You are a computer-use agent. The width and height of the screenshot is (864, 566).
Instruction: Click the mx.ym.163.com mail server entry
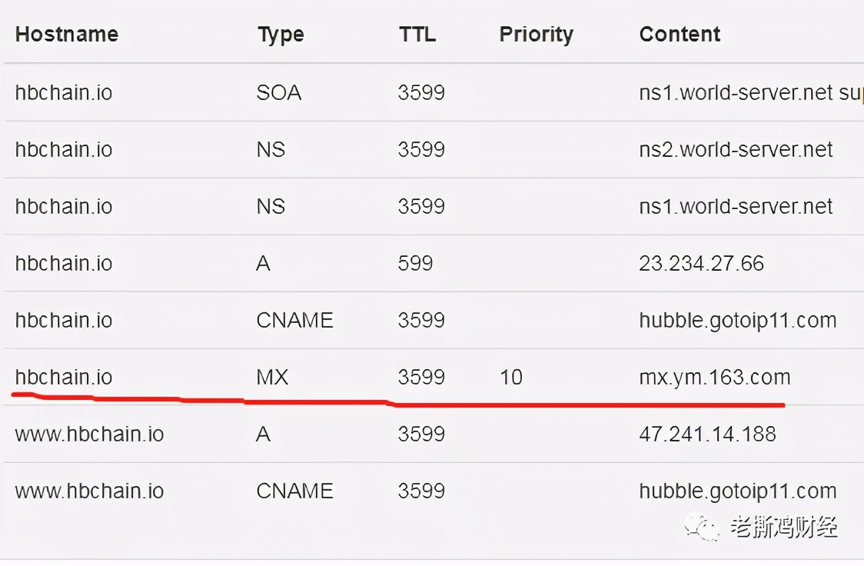point(715,378)
